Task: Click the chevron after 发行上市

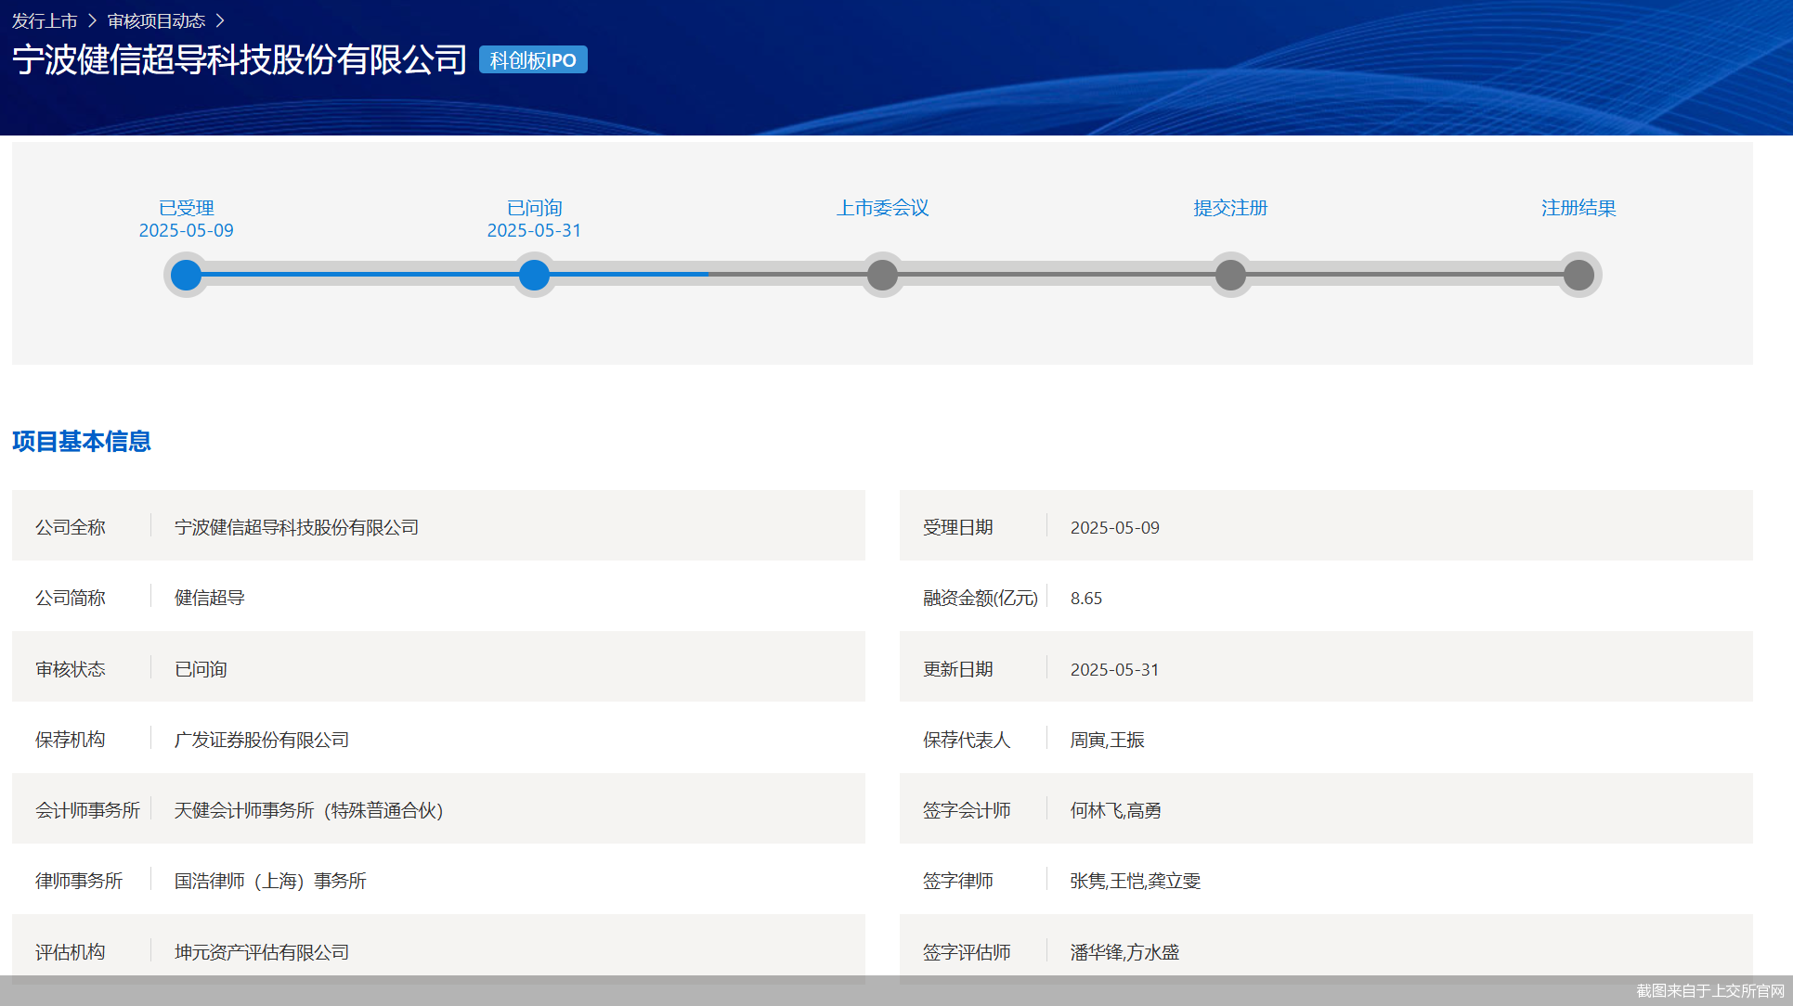Action: point(92,20)
